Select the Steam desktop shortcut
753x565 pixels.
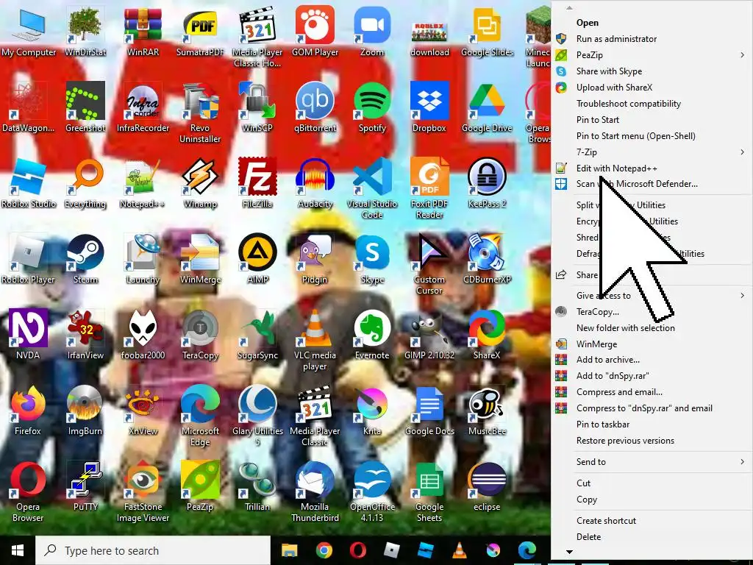(x=85, y=259)
